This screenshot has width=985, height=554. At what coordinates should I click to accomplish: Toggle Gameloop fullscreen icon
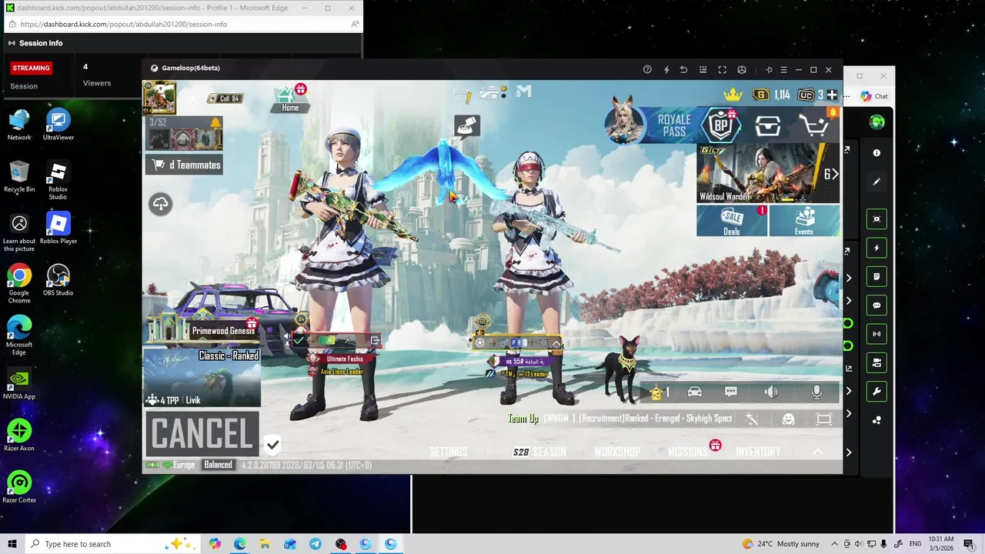(x=722, y=69)
